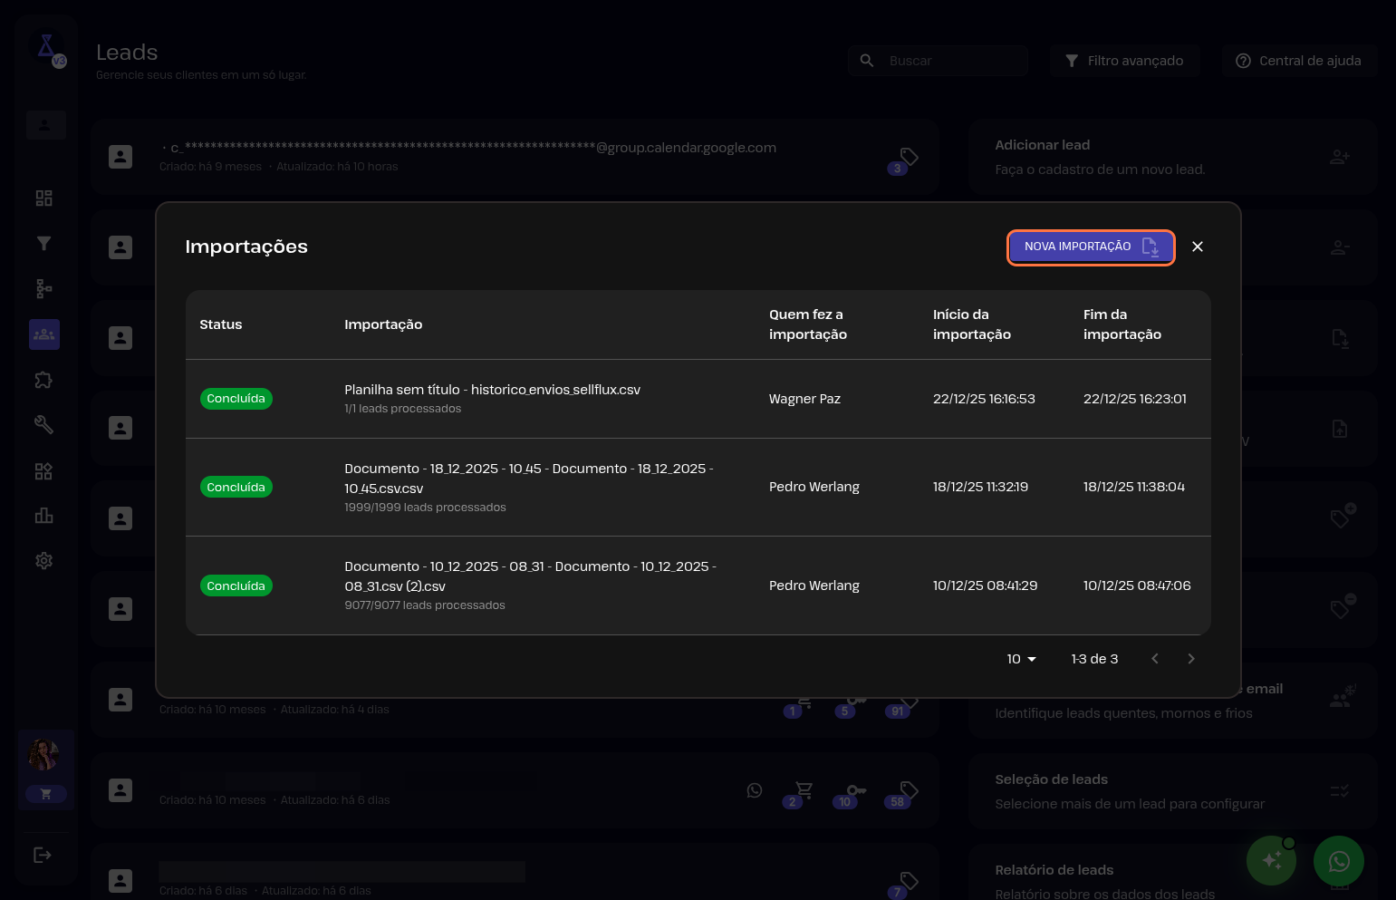The image size is (1396, 900).
Task: Click the wrench tools icon in sidebar
Action: pos(43,425)
